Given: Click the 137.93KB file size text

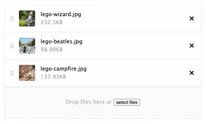Looking at the screenshot, I should coord(53,77).
